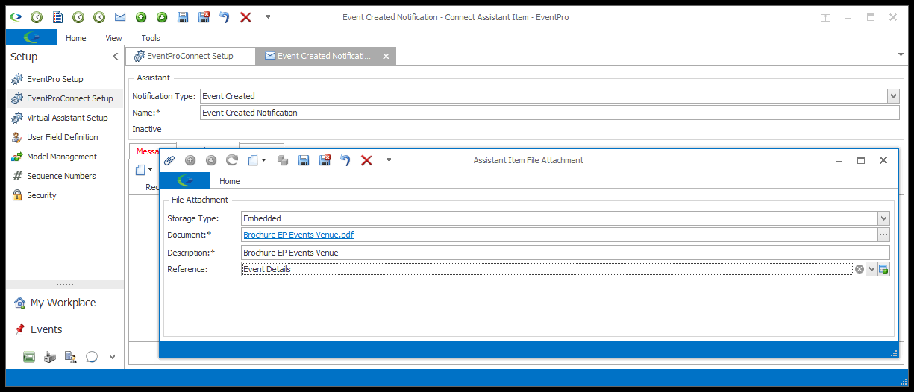Click attachment dialog blue application logo button

click(x=185, y=181)
